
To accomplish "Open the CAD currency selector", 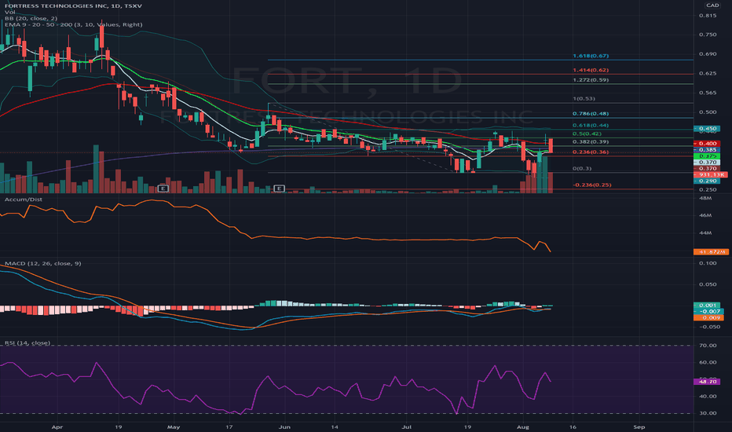I will click(x=712, y=5).
